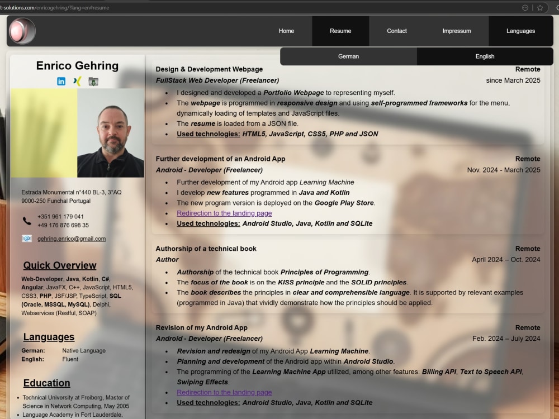Click the 9000-250 Funchal Portugal line
The width and height of the screenshot is (559, 419).
pyautogui.click(x=56, y=201)
